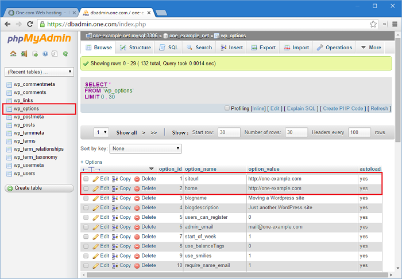
Task: Click the Refresh query link
Action: (379, 108)
